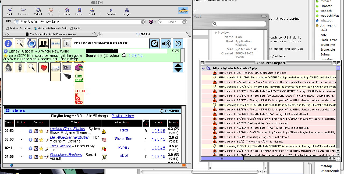Favorite the Looking Glass Studios song star
This screenshot has width=344, height=174.
[x=41, y=131]
